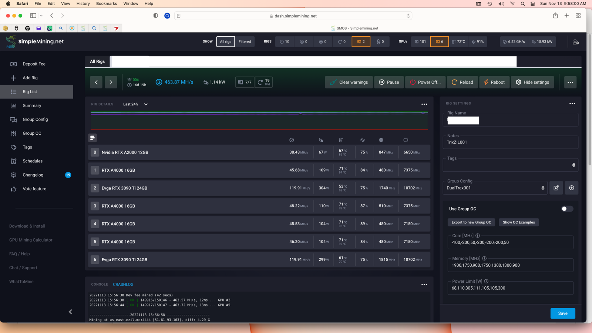
Task: Open rig actions three-dot menu
Action: point(570,82)
